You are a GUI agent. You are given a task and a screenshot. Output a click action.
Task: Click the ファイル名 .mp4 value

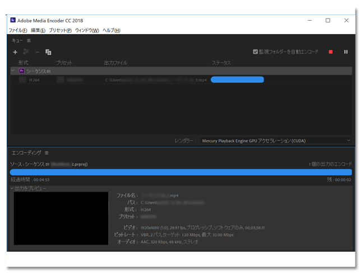point(160,196)
